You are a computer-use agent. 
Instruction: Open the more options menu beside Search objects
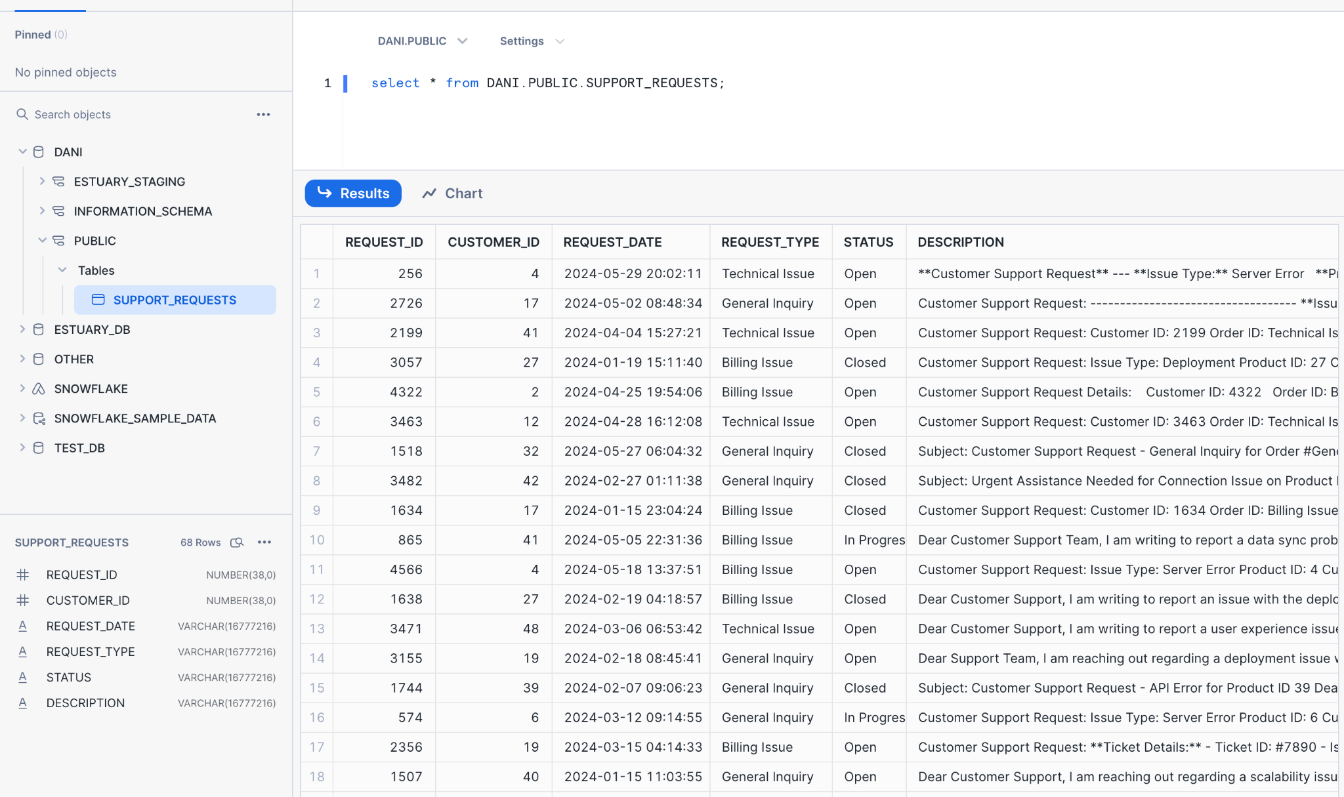[x=263, y=114]
